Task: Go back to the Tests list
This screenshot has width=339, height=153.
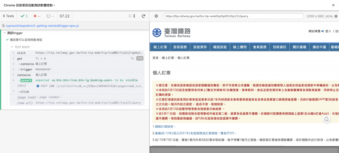Action: 8,16
